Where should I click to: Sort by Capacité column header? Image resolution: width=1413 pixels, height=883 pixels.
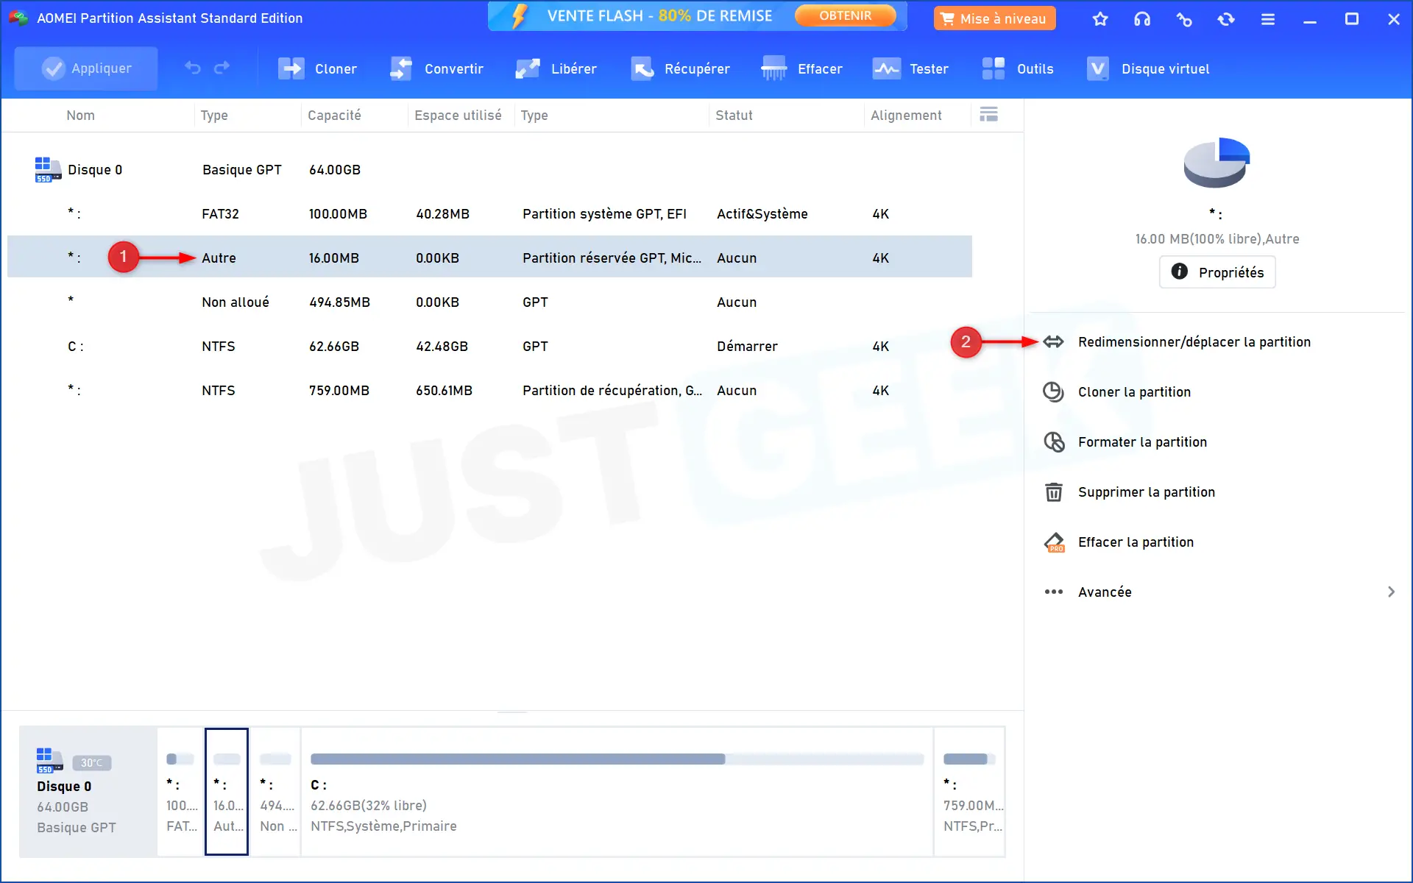click(x=334, y=116)
